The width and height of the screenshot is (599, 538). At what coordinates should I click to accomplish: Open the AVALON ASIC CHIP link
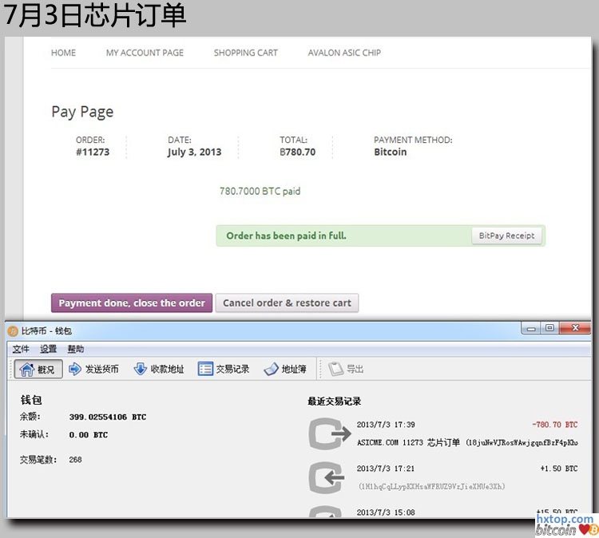click(344, 53)
